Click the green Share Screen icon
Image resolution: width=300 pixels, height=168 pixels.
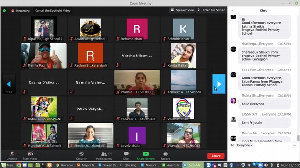(146, 154)
